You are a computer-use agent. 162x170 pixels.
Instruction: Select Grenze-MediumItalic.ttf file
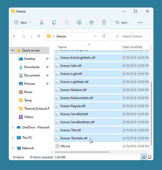[x=101, y=98]
